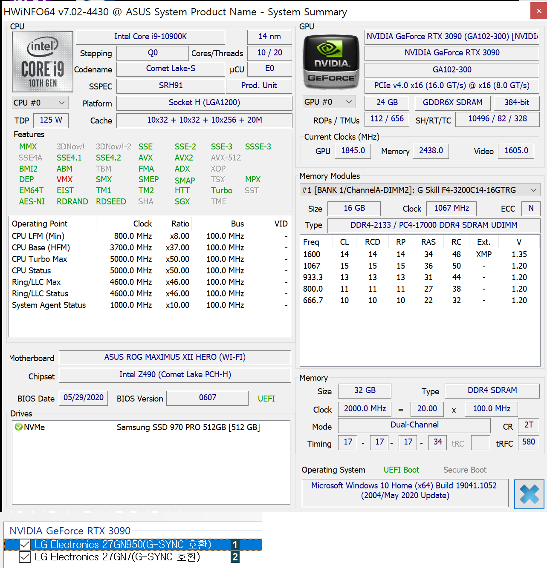Click the BIOS date 05/29/2020 field
The height and width of the screenshot is (568, 547).
[83, 398]
